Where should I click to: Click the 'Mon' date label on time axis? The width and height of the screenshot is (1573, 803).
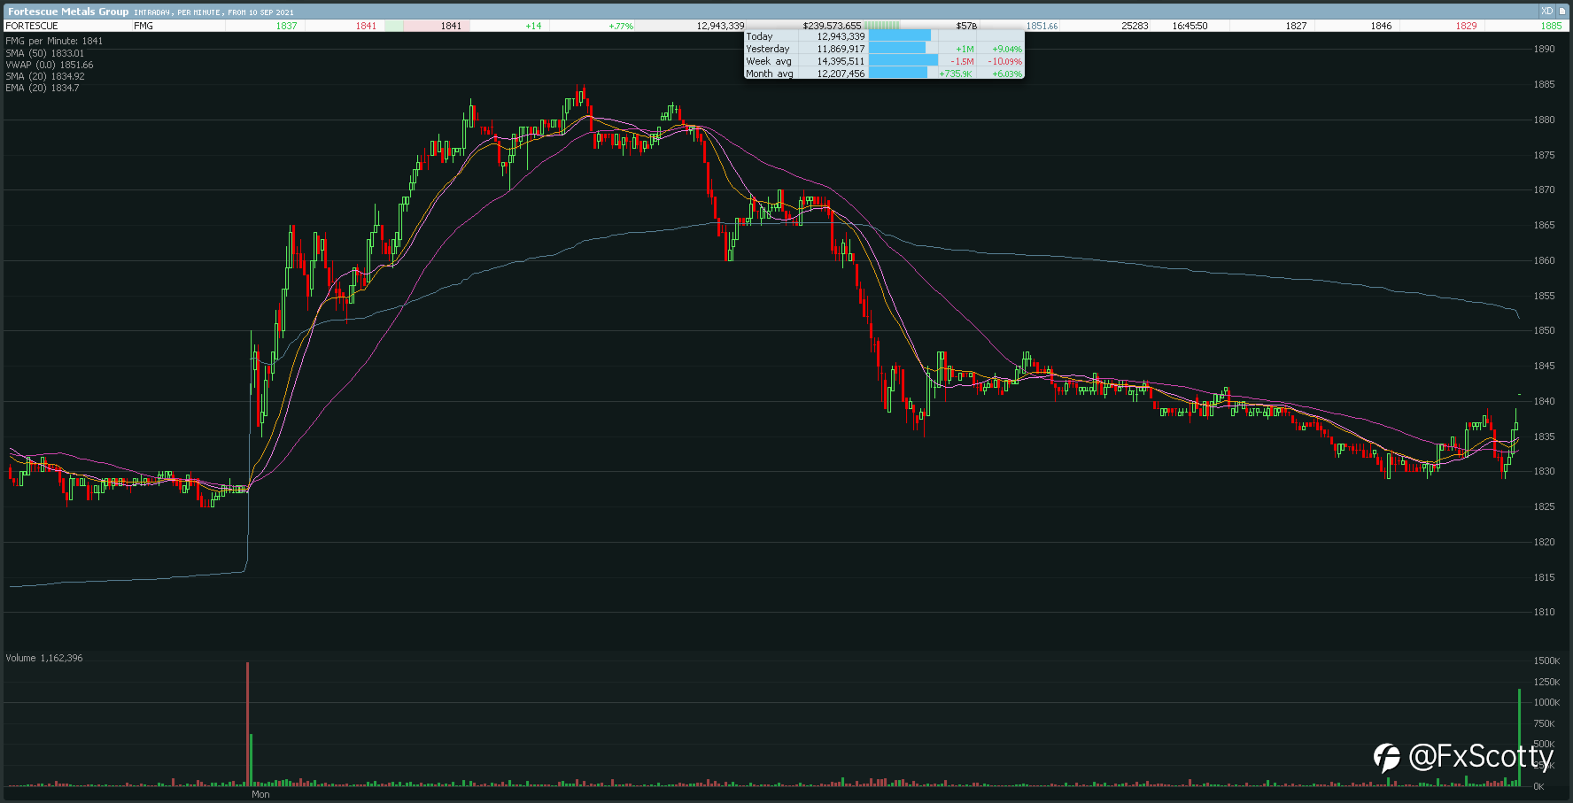(x=260, y=794)
